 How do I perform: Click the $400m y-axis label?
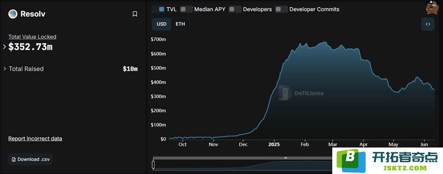[x=158, y=82]
